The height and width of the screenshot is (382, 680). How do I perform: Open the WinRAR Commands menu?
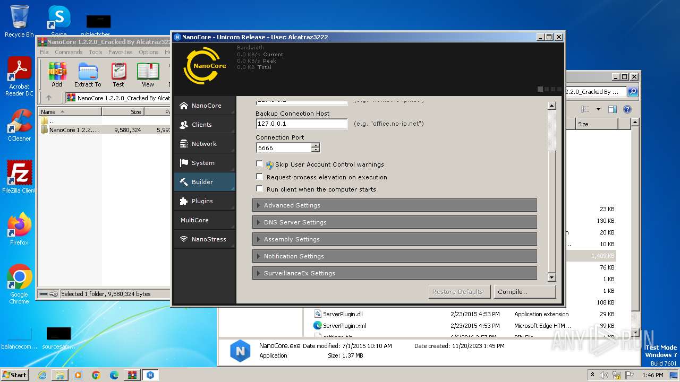[69, 52]
